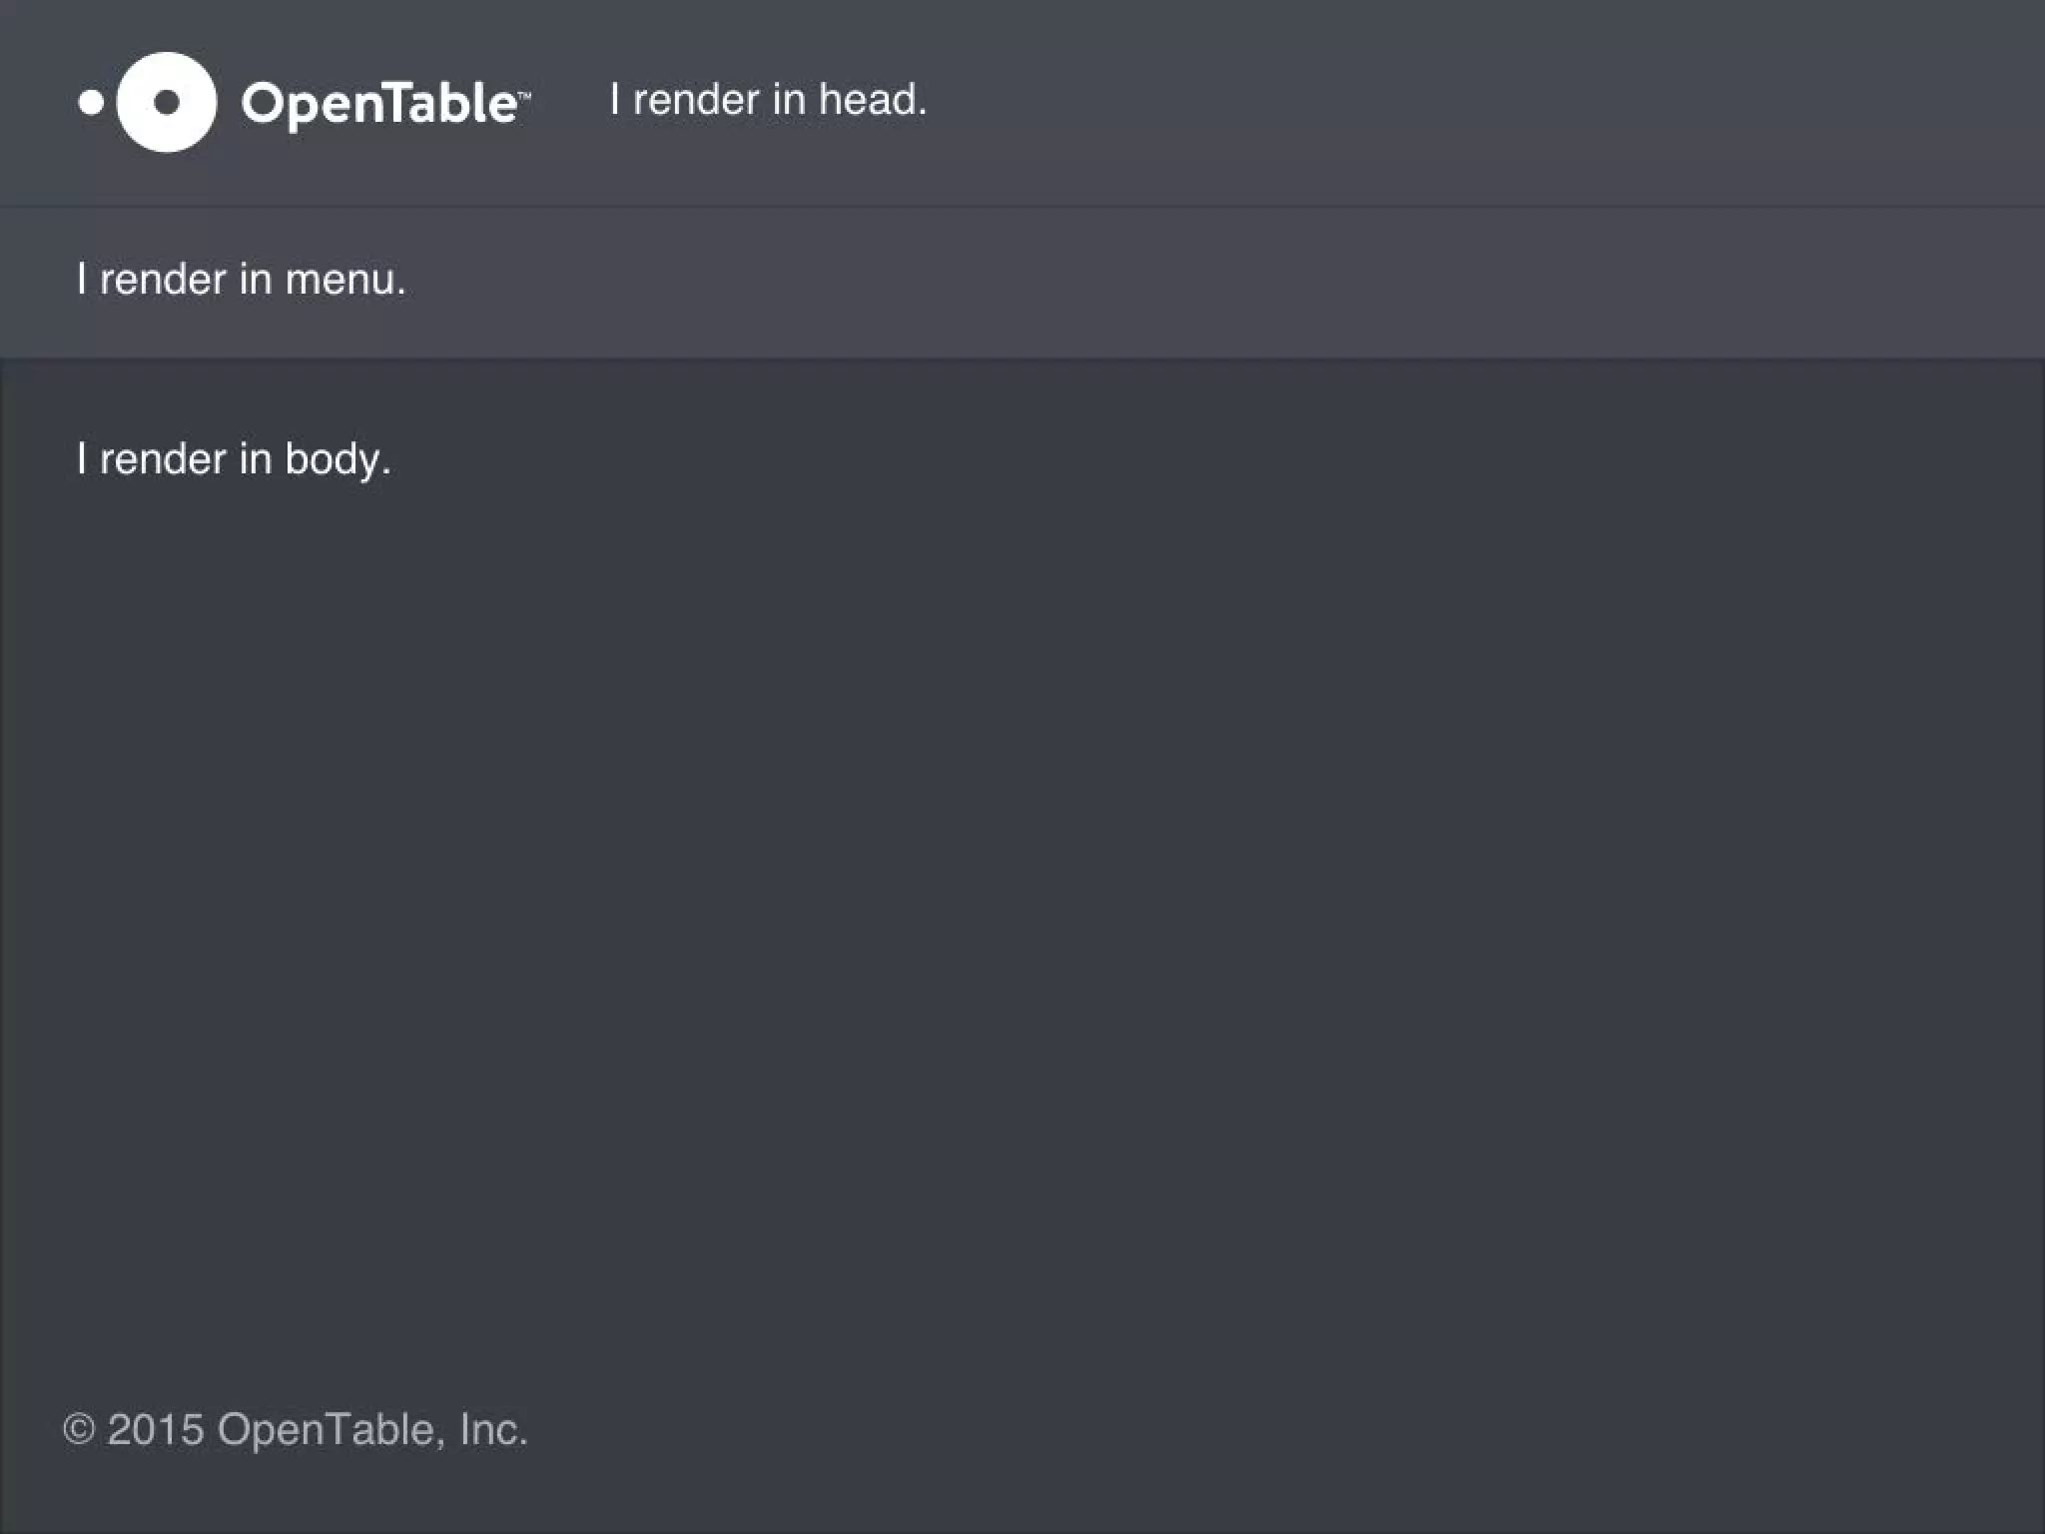This screenshot has width=2045, height=1534.
Task: Click the "I render in body." text
Action: click(x=234, y=459)
